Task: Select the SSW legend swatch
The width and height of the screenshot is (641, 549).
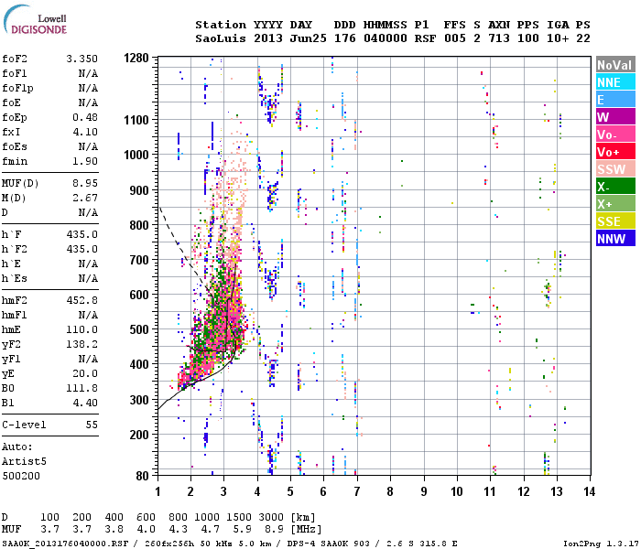Action: pos(615,168)
